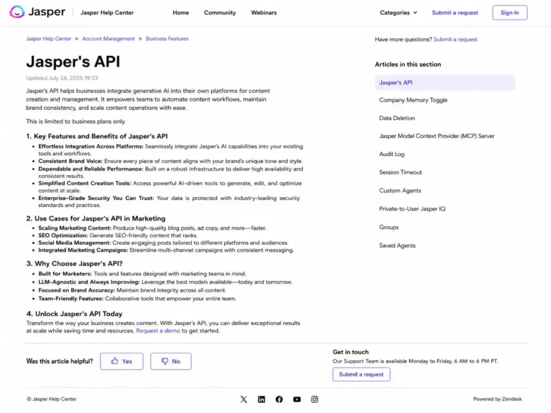Click 'Built for Marketers:' bullet
This screenshot has width=551, height=413.
(x=65, y=274)
